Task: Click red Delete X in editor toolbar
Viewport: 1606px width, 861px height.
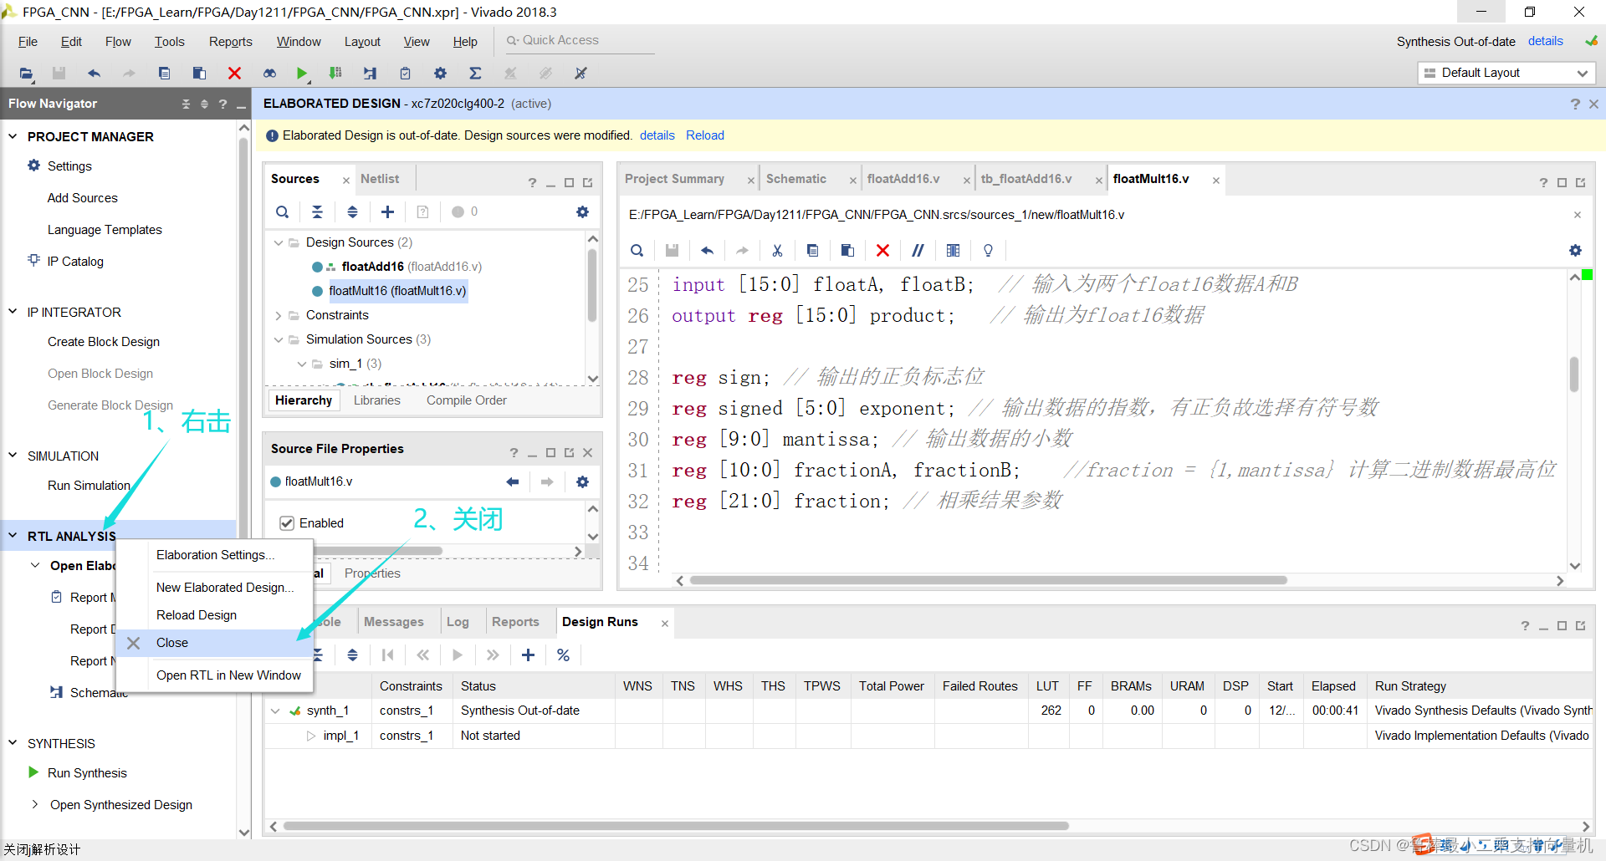Action: pyautogui.click(x=882, y=251)
